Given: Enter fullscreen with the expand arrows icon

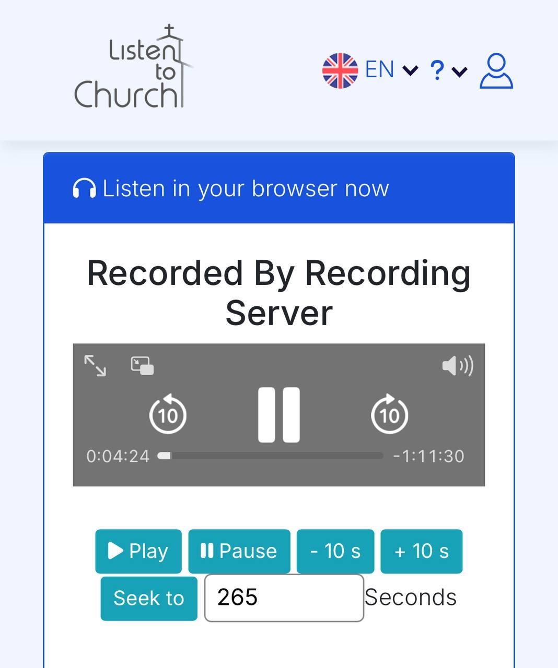Looking at the screenshot, I should click(95, 365).
